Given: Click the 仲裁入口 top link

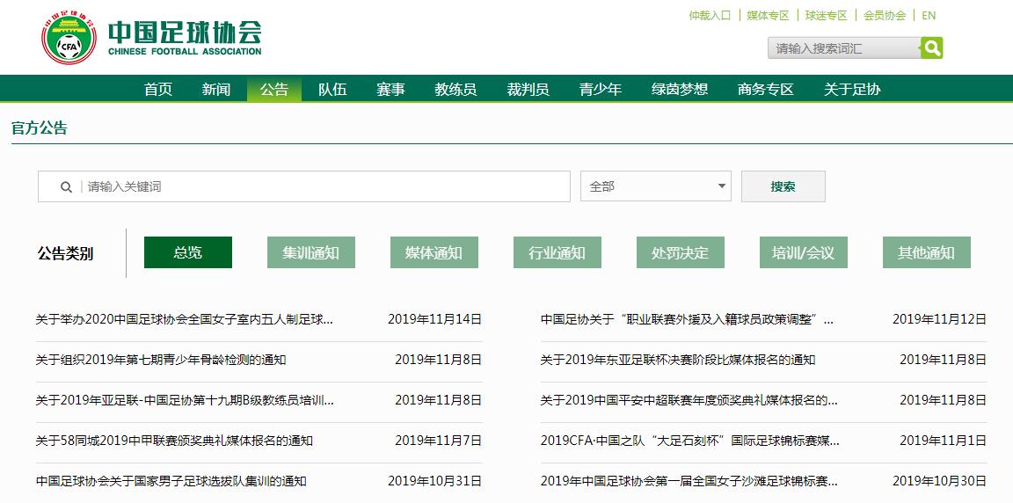Looking at the screenshot, I should 710,16.
